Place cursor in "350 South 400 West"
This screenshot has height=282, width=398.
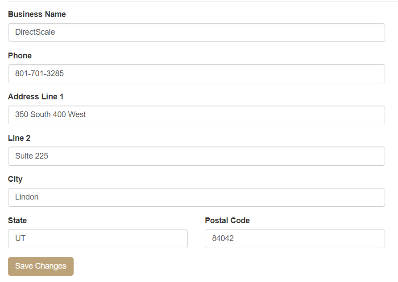[x=50, y=114]
